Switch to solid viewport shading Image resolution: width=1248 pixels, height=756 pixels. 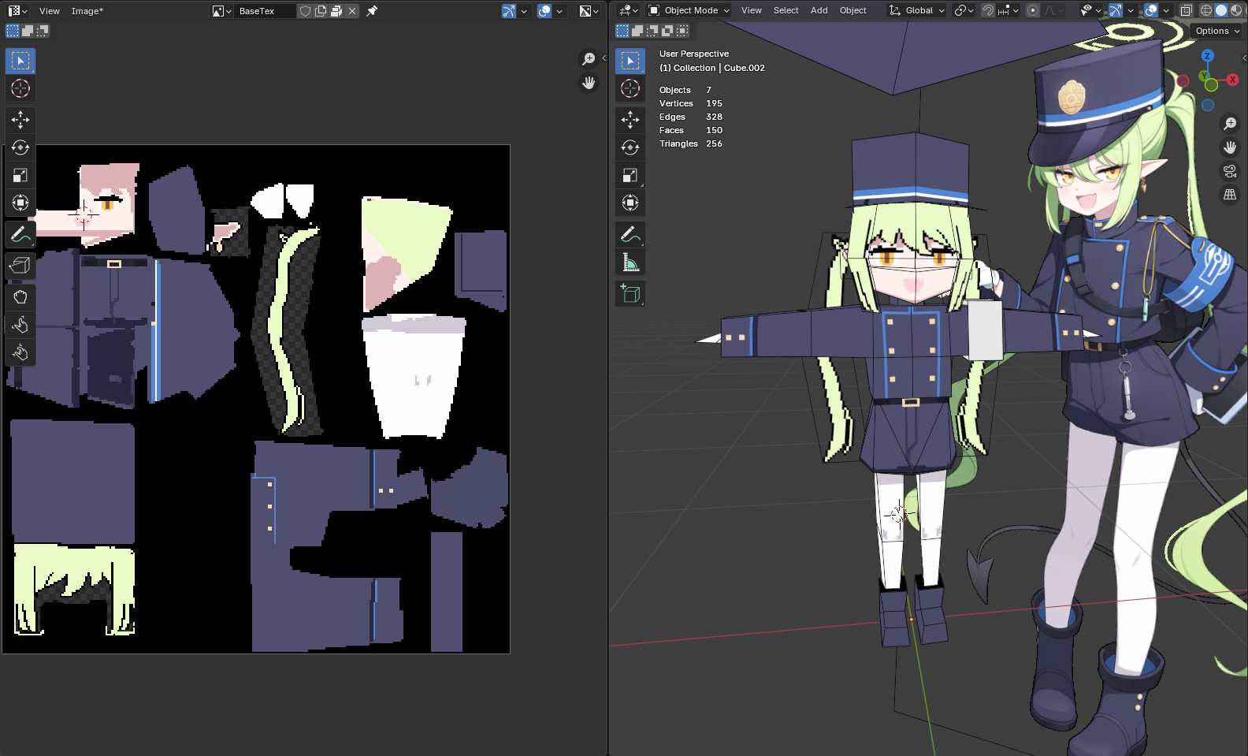1221,10
